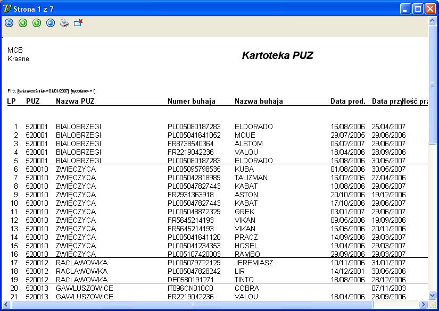Click PUZ code 520013 in row 20
Screen dimensions: 439x311
[x=37, y=288]
